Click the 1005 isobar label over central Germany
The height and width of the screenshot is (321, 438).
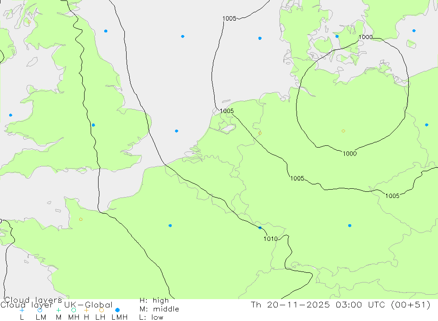(x=297, y=178)
